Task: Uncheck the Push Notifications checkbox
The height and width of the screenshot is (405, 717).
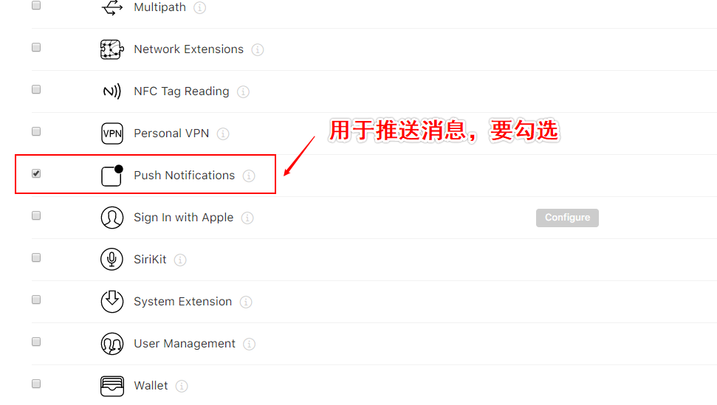Action: click(36, 173)
